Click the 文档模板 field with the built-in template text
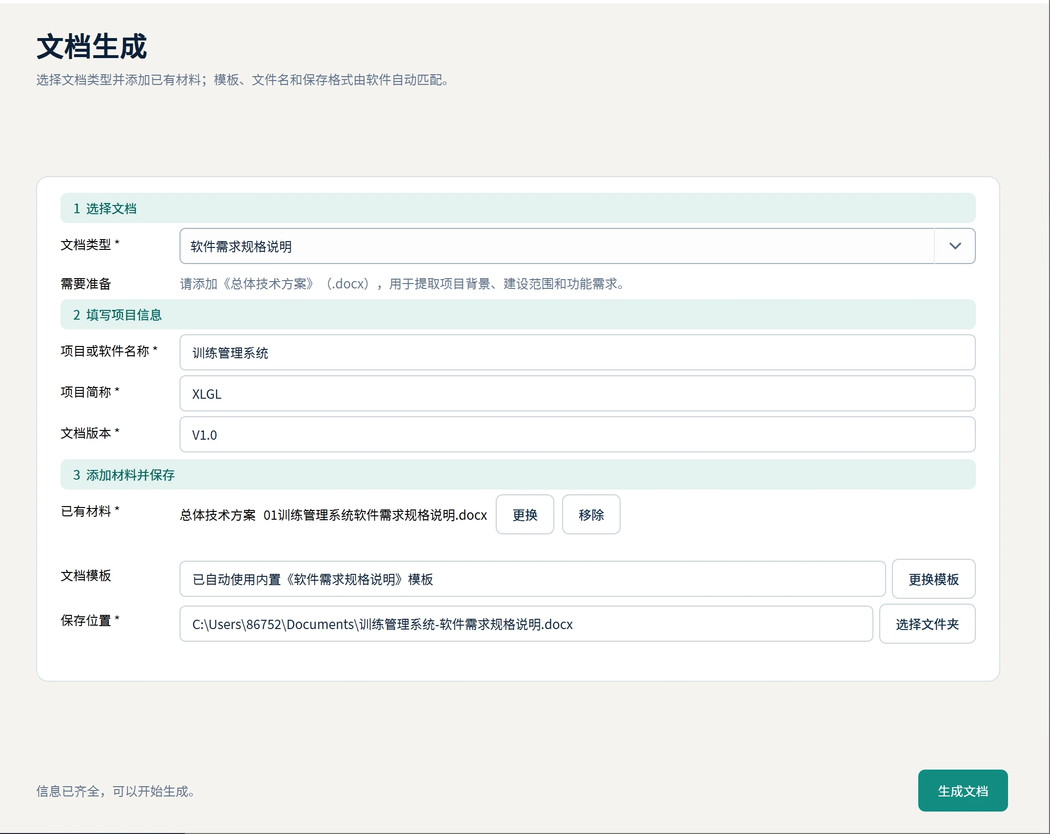The image size is (1050, 834). click(x=532, y=579)
